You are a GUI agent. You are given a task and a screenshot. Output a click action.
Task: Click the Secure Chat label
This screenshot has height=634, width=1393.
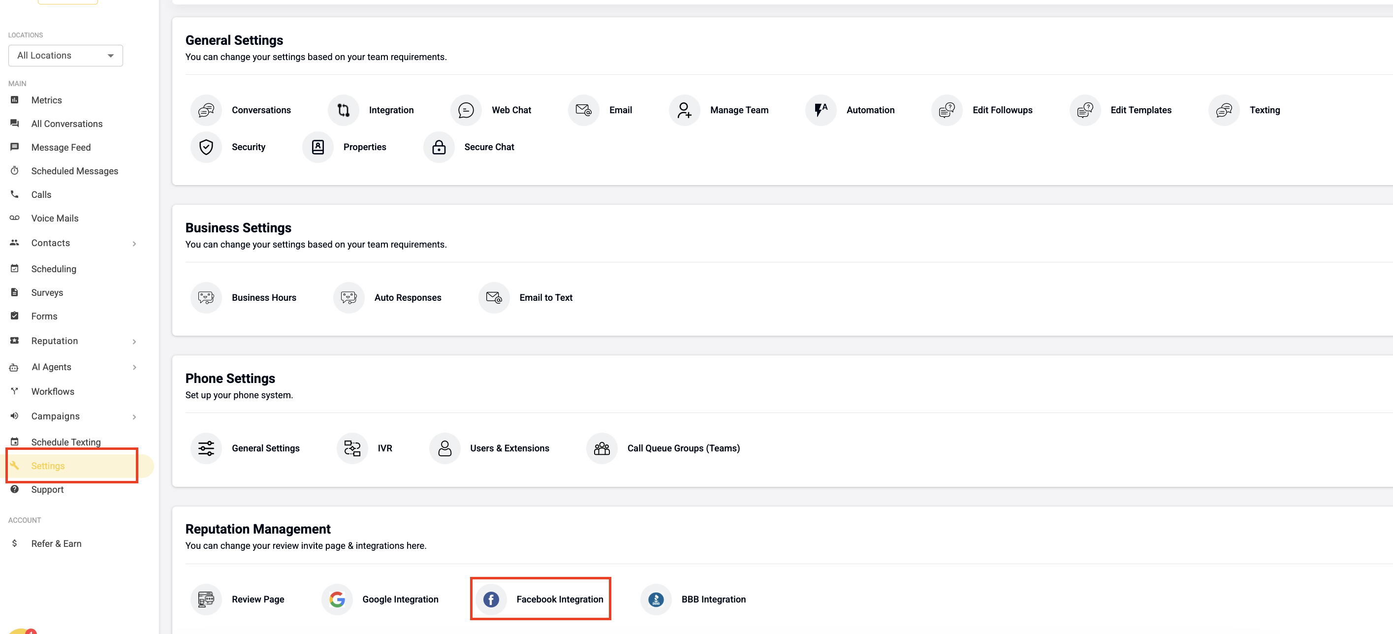click(489, 147)
